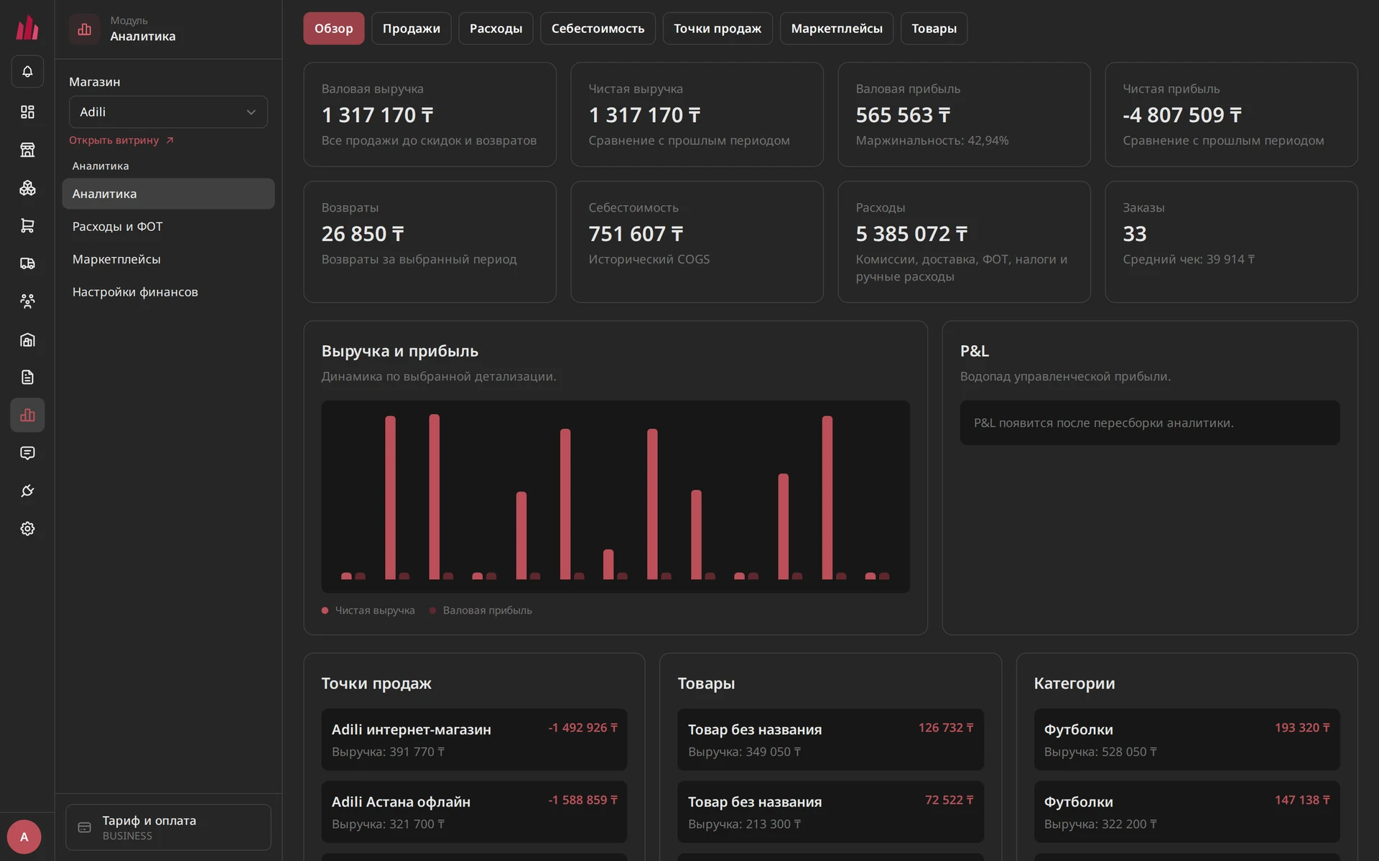The image size is (1379, 861).
Task: Select the product row with 349 050 ₸ revenue
Action: 830,740
